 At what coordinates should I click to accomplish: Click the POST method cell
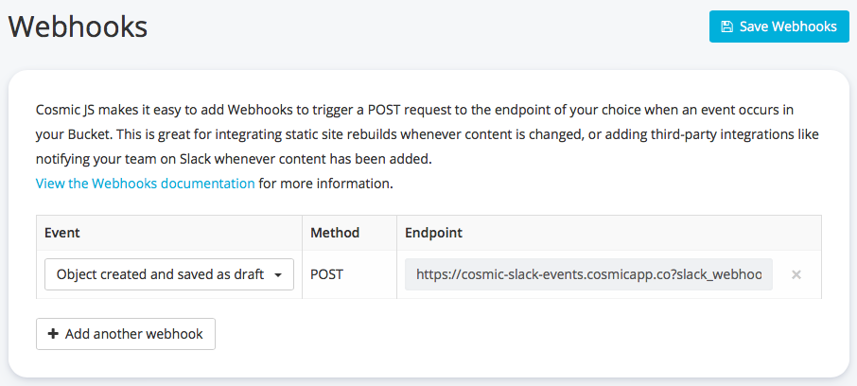point(327,274)
